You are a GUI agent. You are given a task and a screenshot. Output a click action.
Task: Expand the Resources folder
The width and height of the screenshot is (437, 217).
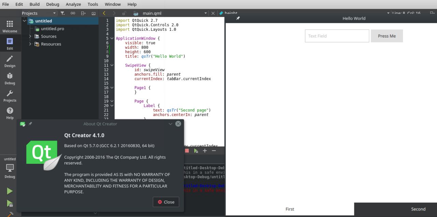[x=30, y=44]
